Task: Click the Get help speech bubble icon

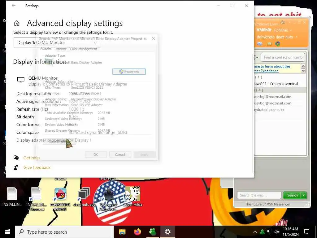Action: click(x=16, y=158)
